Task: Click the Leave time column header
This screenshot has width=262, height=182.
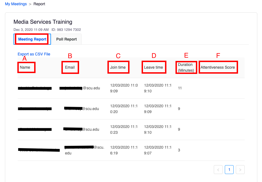Action: tap(153, 67)
